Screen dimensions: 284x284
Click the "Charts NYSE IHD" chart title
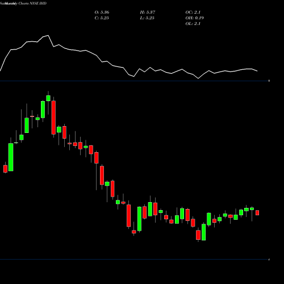point(32,3)
